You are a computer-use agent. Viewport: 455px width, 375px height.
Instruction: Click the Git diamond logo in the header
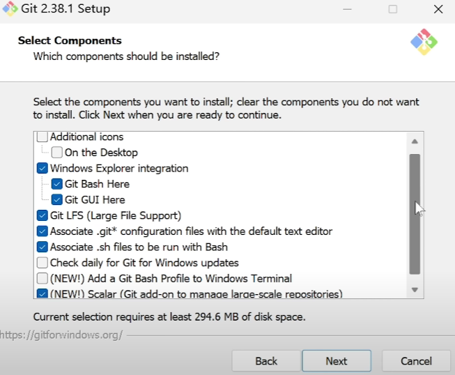(x=424, y=43)
